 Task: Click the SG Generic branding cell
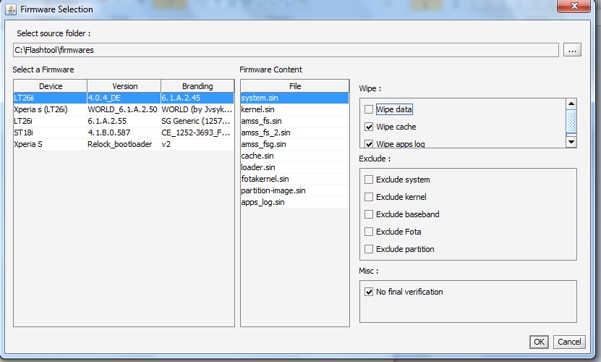[x=197, y=121]
